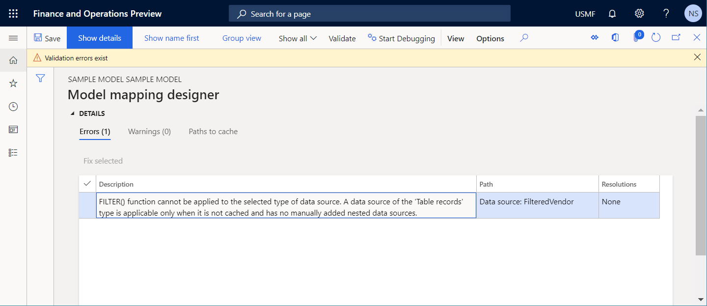The height and width of the screenshot is (306, 707).
Task: Open the attachments paperclip icon
Action: (x=637, y=37)
